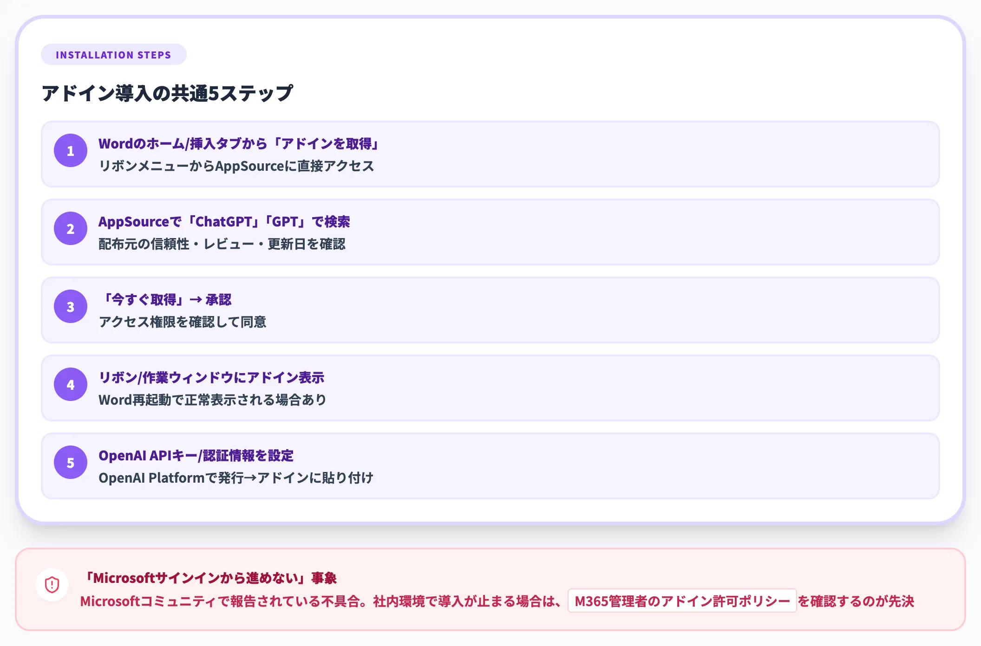Click the text OpenAI Platformで発行→アドインに貼り付け
The image size is (981, 646).
[x=236, y=478]
